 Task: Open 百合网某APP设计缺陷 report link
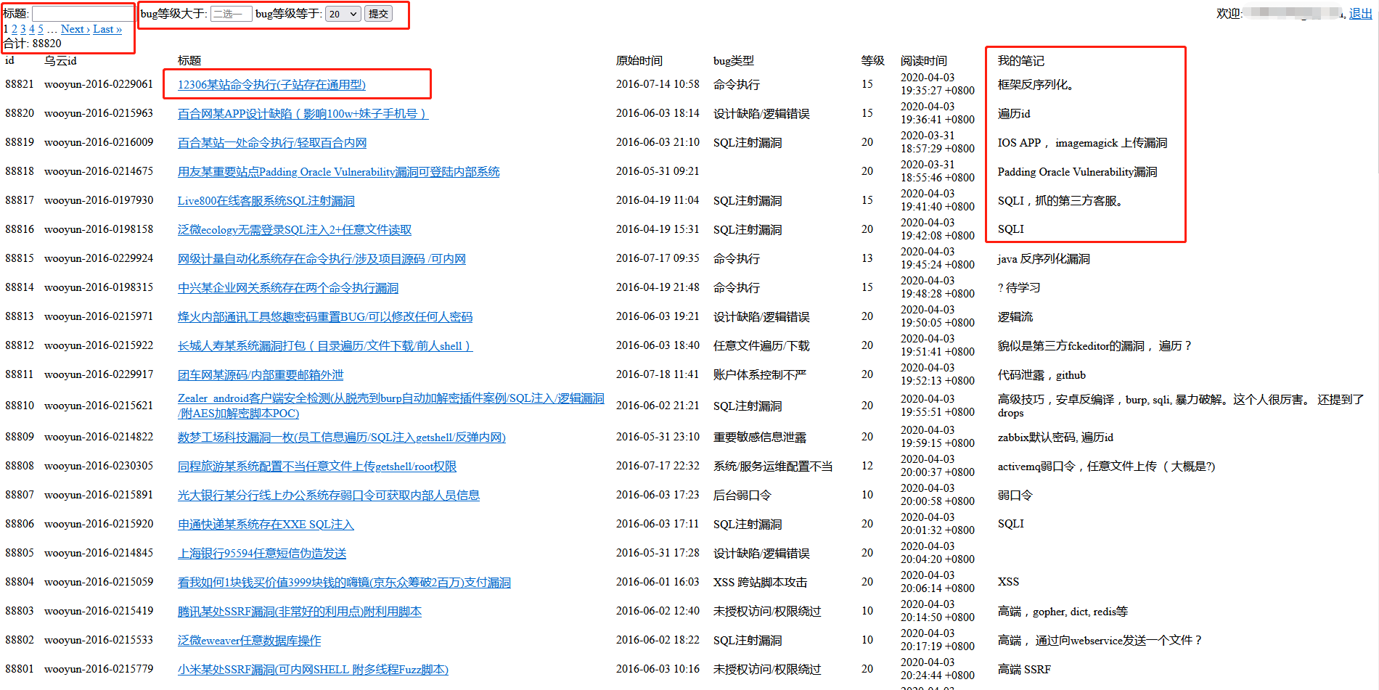pos(303,114)
